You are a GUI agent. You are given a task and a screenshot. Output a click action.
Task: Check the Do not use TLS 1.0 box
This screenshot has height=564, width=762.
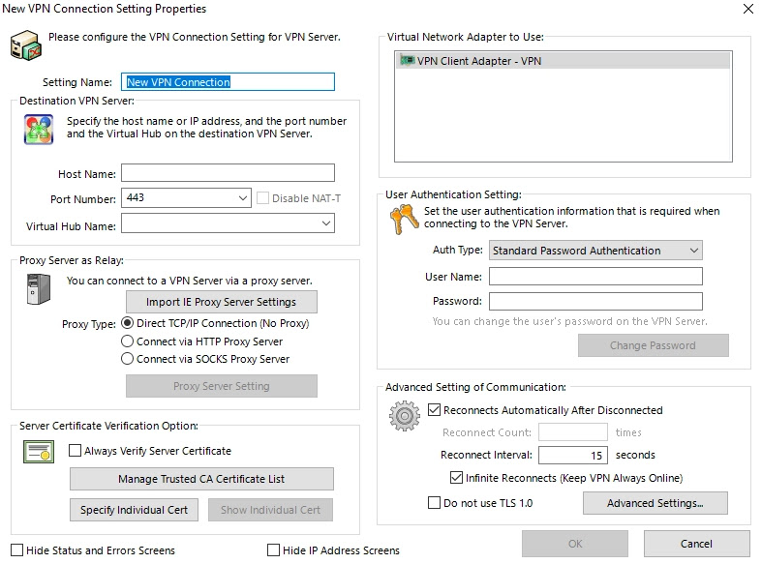click(x=434, y=503)
